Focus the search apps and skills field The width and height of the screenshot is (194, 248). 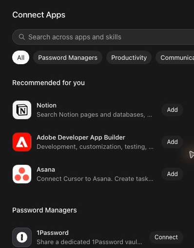pyautogui.click(x=103, y=37)
